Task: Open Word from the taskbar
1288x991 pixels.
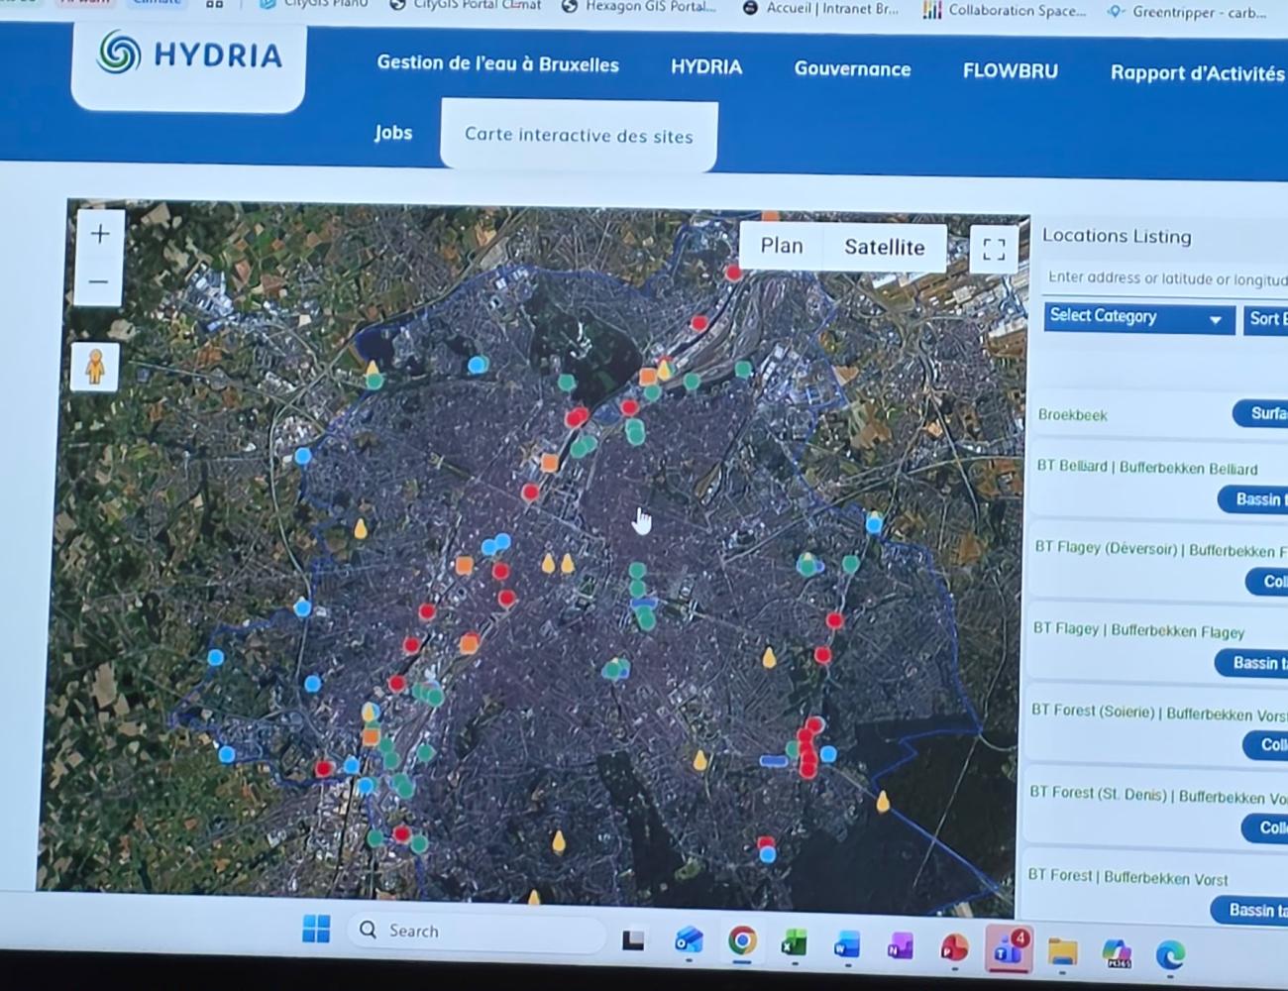Action: 847,944
